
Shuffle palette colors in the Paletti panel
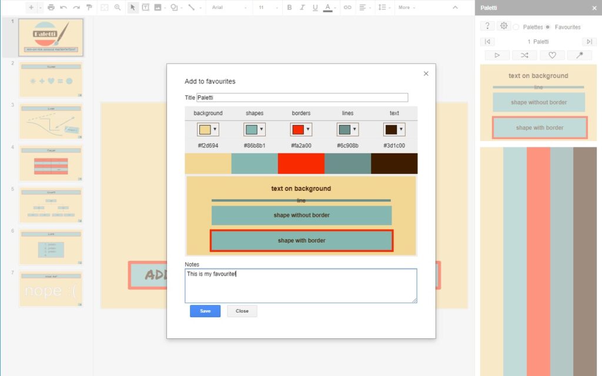525,55
